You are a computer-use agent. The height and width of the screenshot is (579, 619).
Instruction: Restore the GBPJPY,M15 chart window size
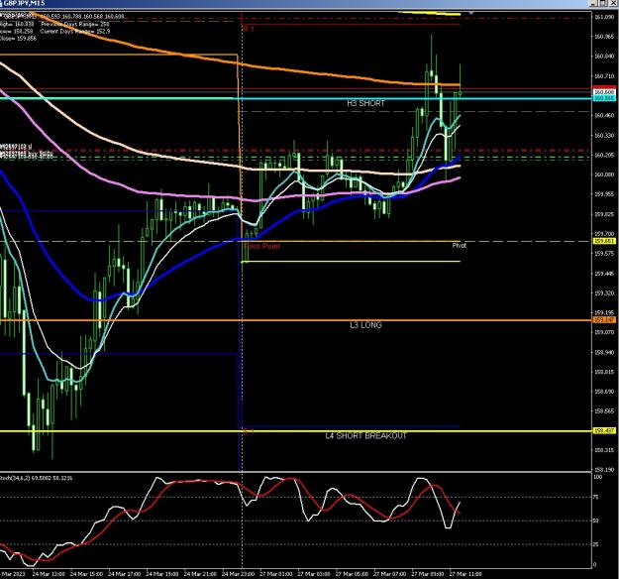(x=604, y=3)
